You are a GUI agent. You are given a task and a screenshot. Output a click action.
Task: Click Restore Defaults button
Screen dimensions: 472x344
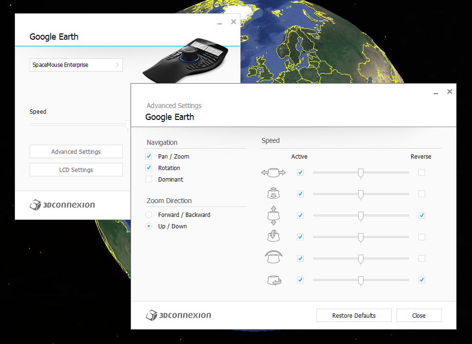point(354,315)
